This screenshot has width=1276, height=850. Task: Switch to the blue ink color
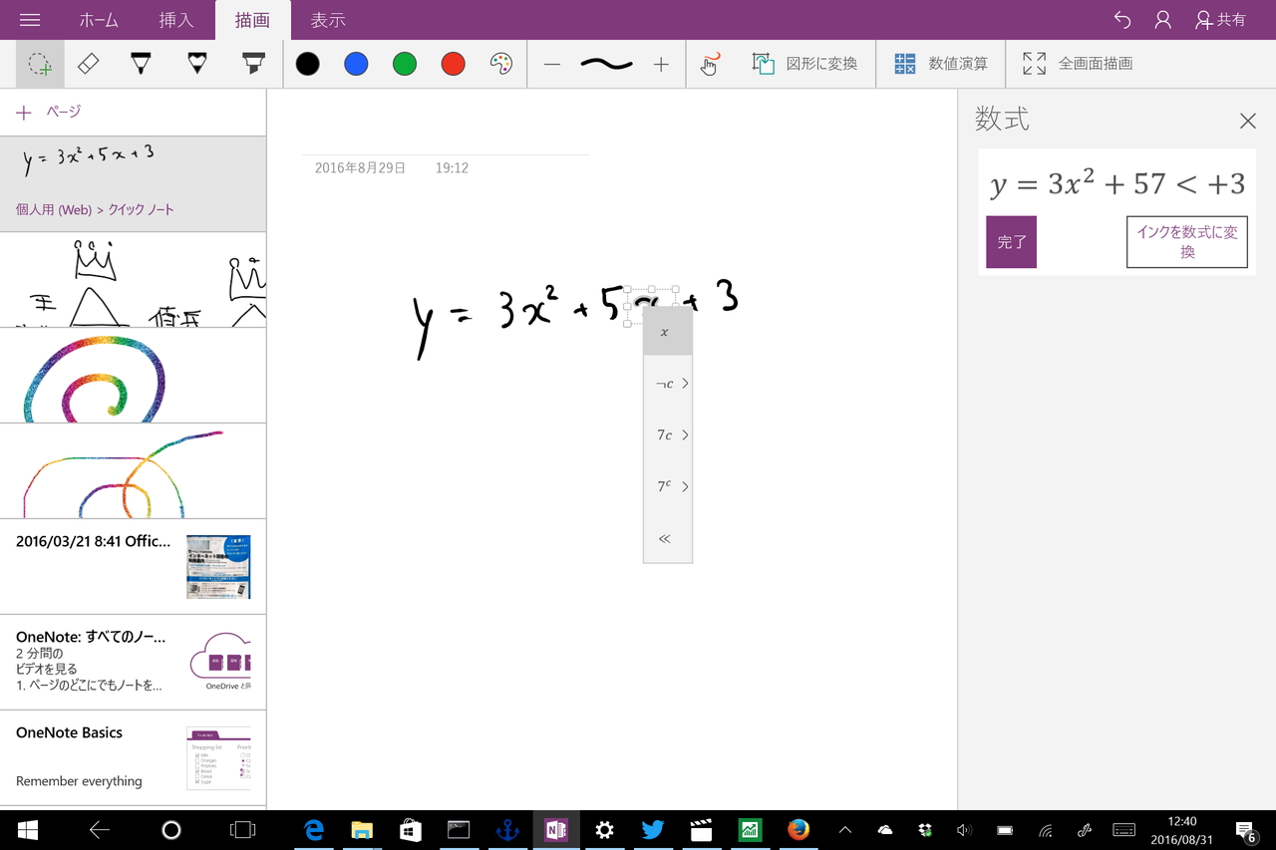click(x=356, y=63)
